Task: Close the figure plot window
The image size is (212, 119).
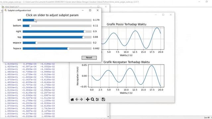Action: [171, 15]
